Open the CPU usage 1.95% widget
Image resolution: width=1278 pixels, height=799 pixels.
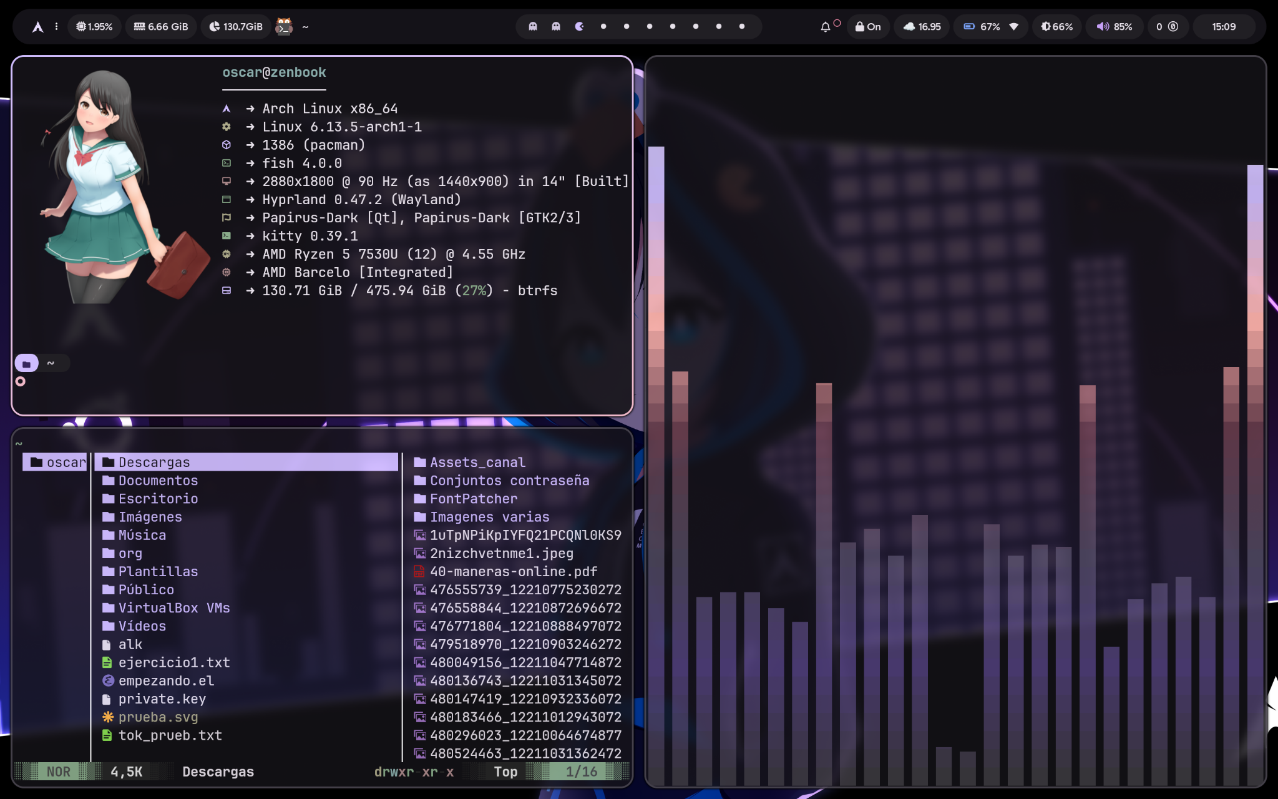point(94,27)
